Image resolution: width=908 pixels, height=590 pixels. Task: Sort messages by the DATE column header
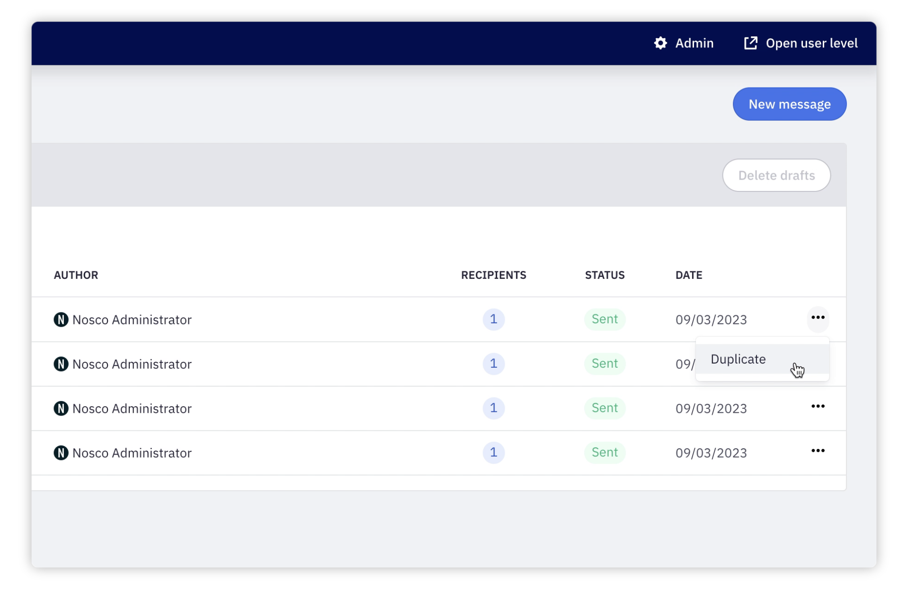coord(688,275)
